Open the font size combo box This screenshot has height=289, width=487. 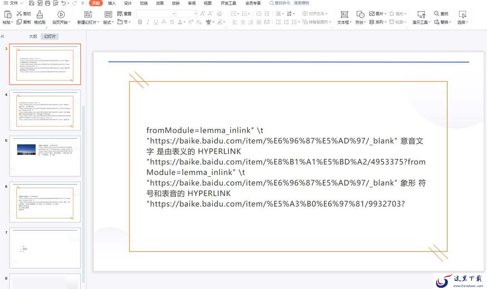(187, 14)
